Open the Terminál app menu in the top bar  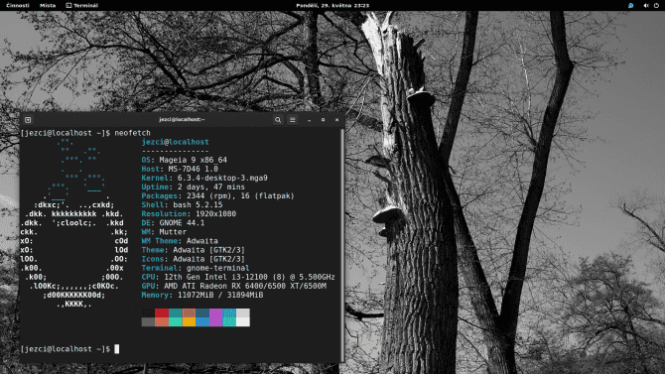coord(82,6)
